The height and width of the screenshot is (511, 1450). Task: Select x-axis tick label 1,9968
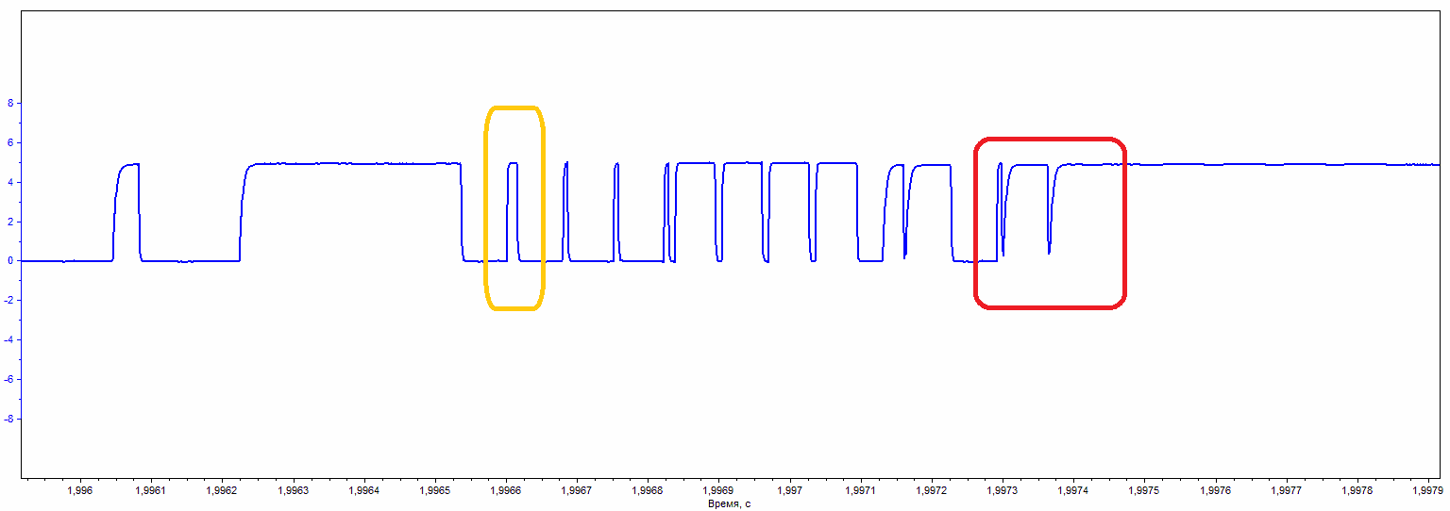point(647,491)
